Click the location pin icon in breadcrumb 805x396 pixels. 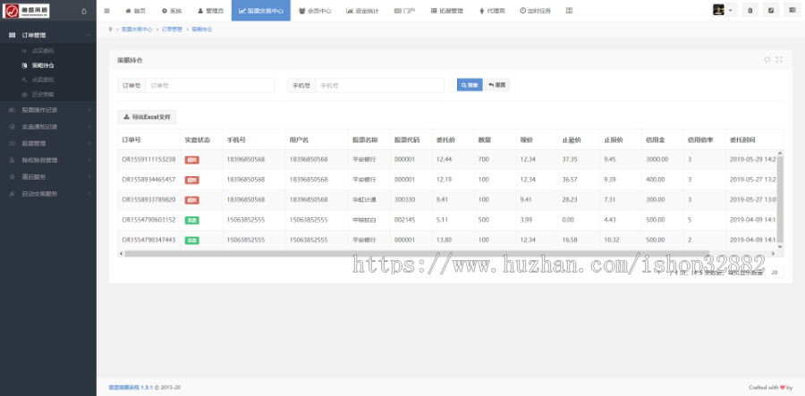point(110,29)
